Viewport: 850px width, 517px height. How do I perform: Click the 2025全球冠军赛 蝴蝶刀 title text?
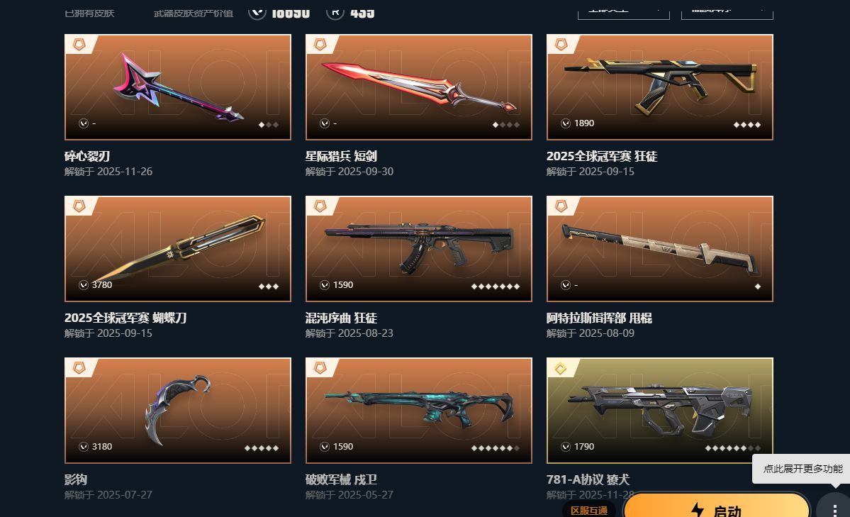125,318
